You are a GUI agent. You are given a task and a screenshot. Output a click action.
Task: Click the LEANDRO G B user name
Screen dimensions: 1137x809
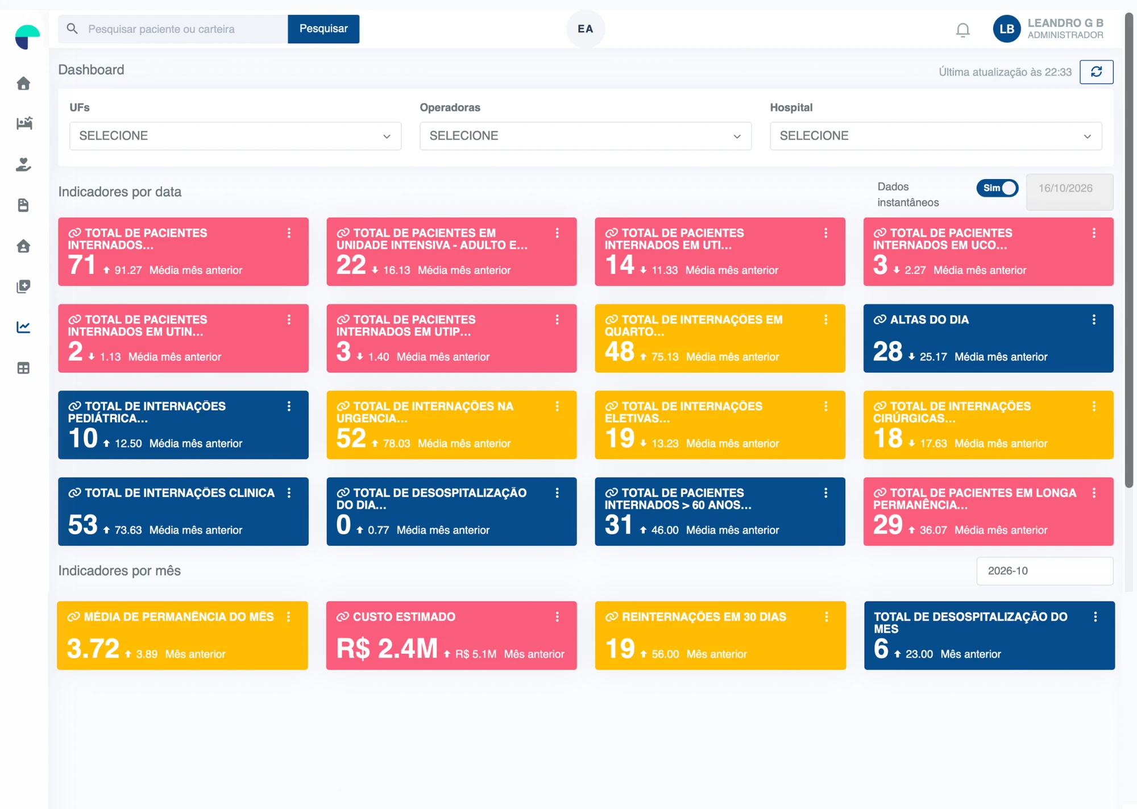point(1065,23)
